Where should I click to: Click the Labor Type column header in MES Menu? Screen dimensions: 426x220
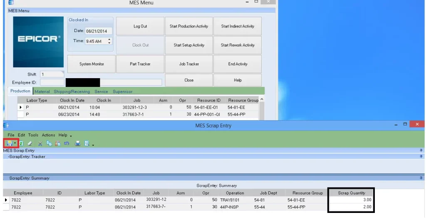(x=37, y=100)
